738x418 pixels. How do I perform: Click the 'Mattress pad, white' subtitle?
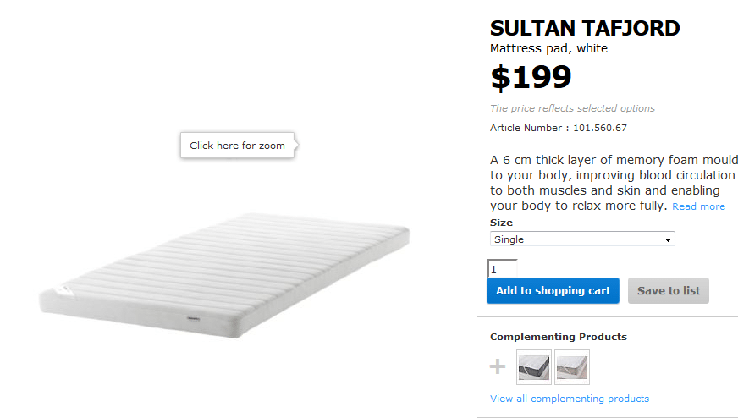[548, 48]
